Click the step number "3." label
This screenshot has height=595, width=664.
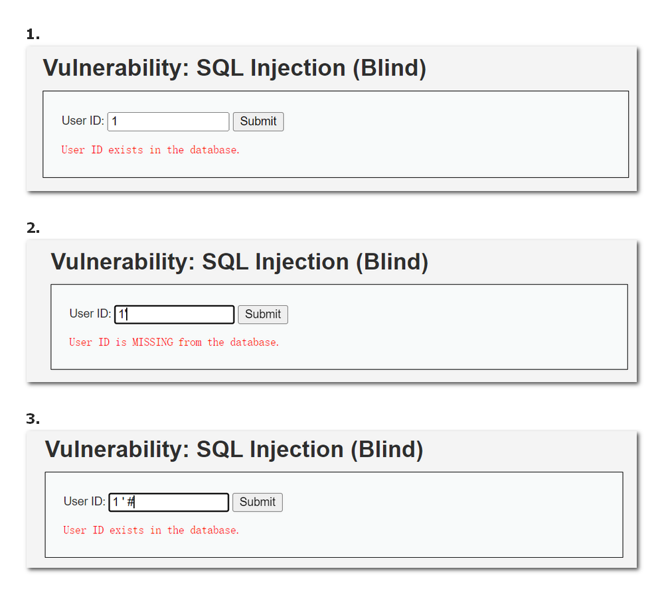[x=33, y=419]
